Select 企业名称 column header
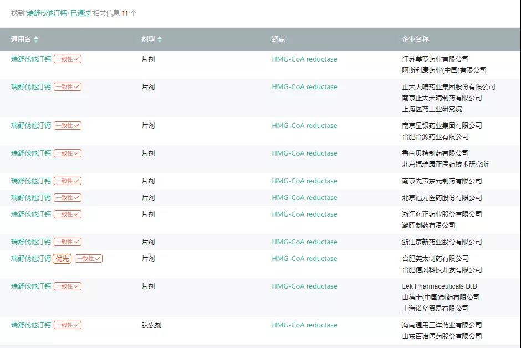Image resolution: width=521 pixels, height=348 pixels. pos(415,39)
